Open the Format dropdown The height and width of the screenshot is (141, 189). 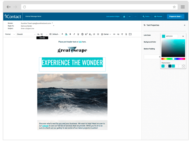point(10,34)
